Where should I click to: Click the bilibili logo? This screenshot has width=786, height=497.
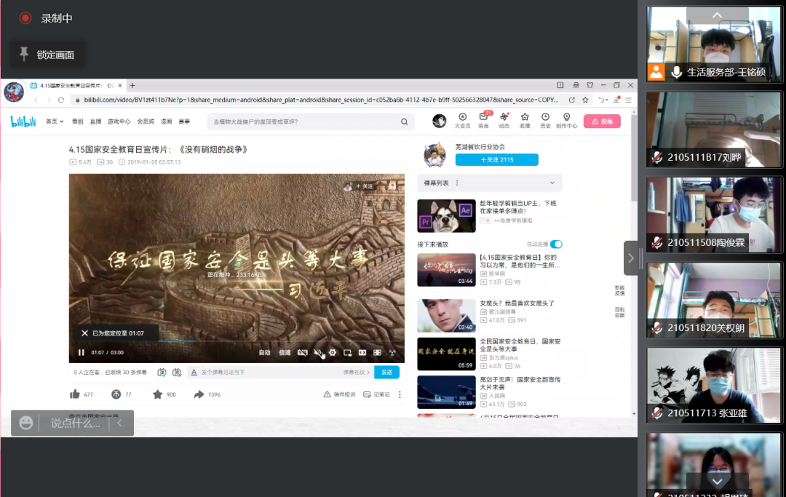(x=23, y=122)
